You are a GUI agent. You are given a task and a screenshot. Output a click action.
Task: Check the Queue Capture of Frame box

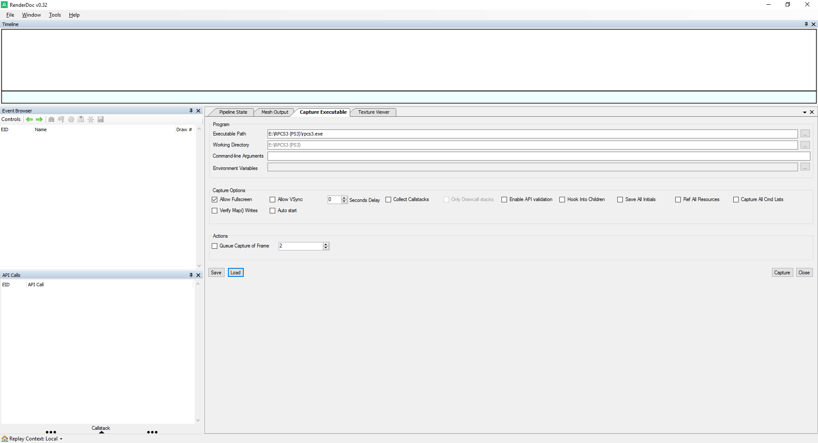pyautogui.click(x=215, y=246)
